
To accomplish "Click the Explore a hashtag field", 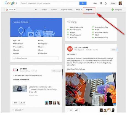I will click(36, 58).
